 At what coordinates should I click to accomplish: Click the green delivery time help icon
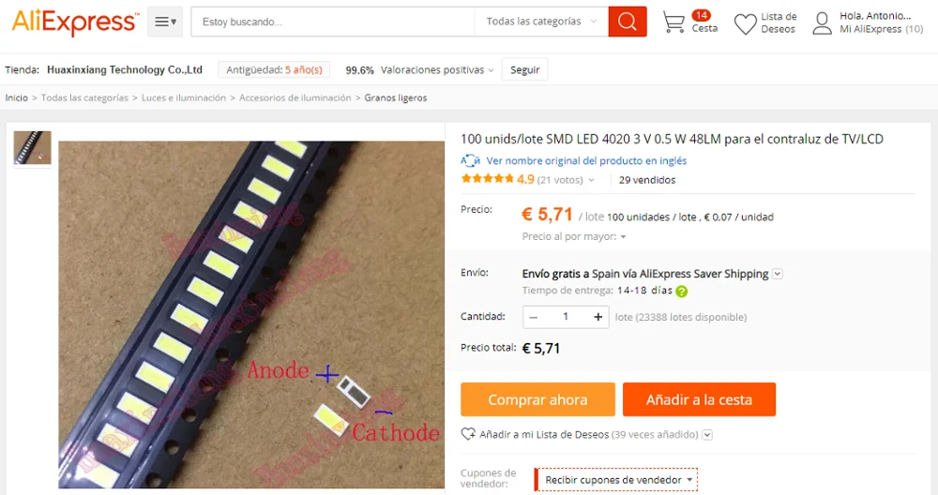click(x=681, y=292)
